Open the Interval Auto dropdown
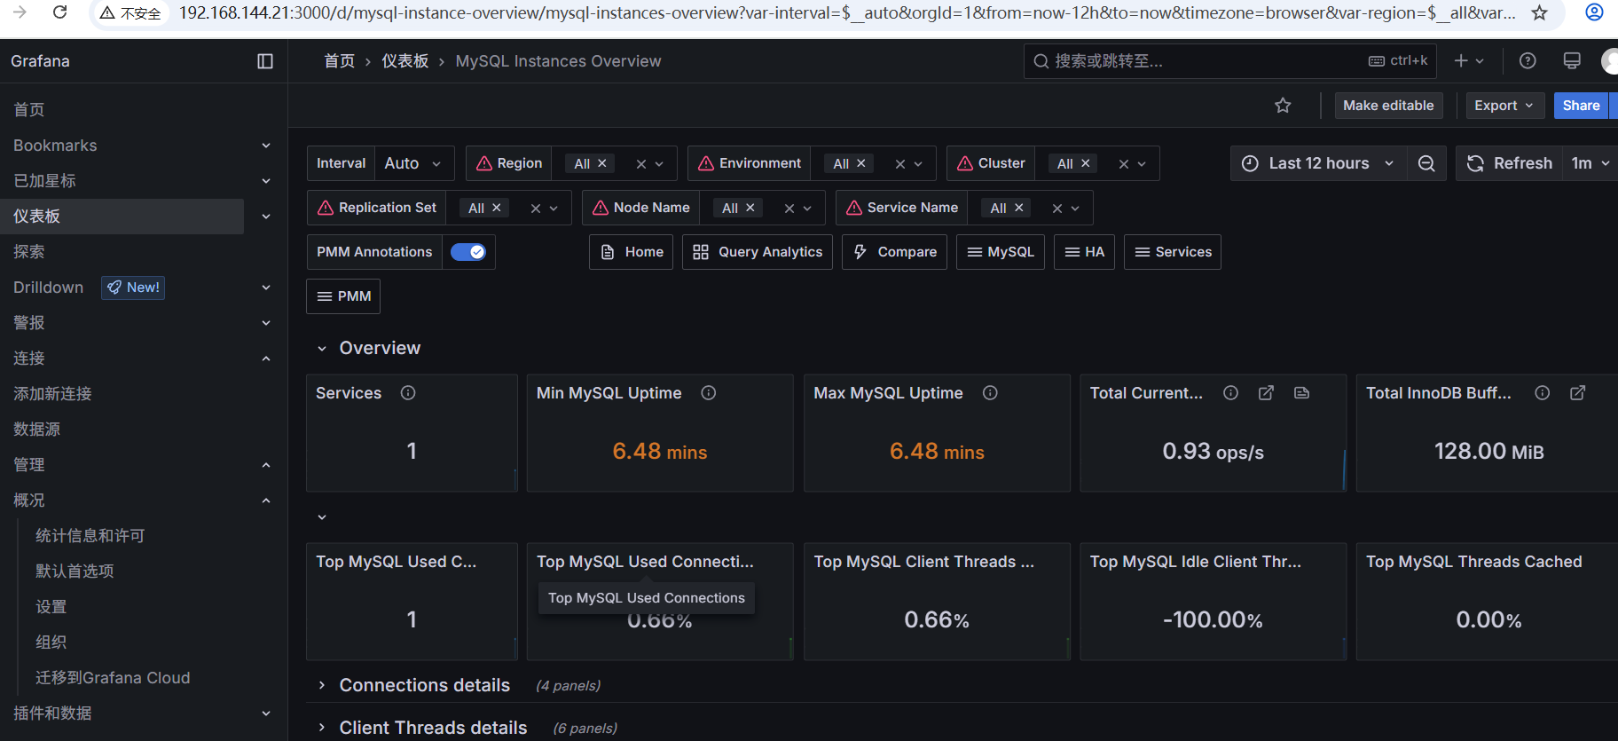The height and width of the screenshot is (741, 1618). coord(412,163)
